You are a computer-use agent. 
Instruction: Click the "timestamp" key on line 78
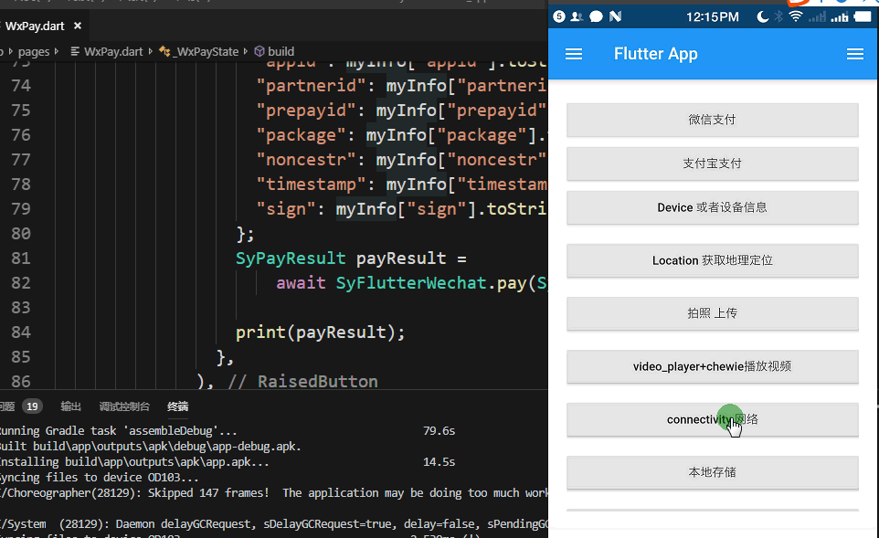(306, 185)
